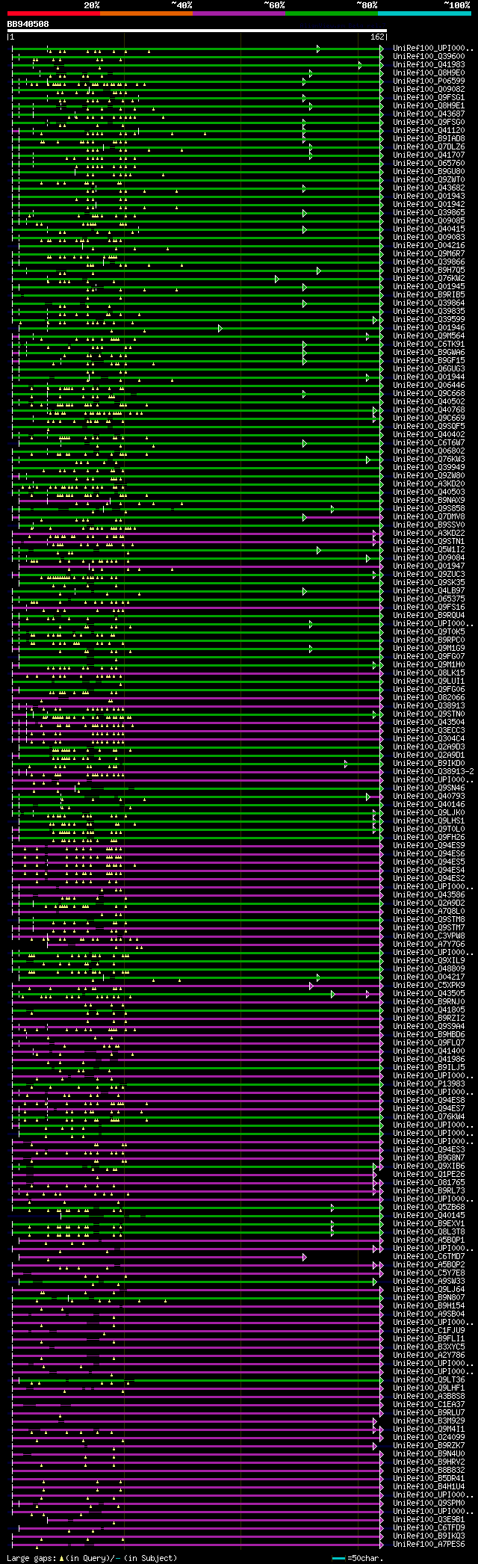
Task: Select label UniRef100_O04216
Action: pyautogui.click(x=429, y=245)
